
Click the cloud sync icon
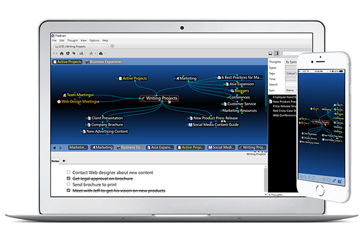(x=101, y=54)
